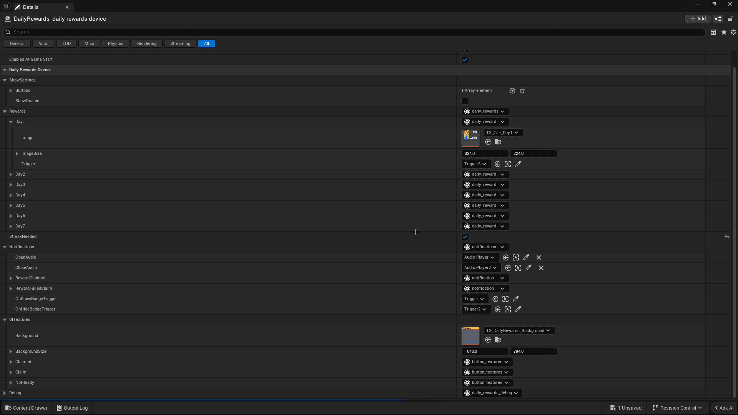
Task: Open Details settings gear
Action: [733, 32]
